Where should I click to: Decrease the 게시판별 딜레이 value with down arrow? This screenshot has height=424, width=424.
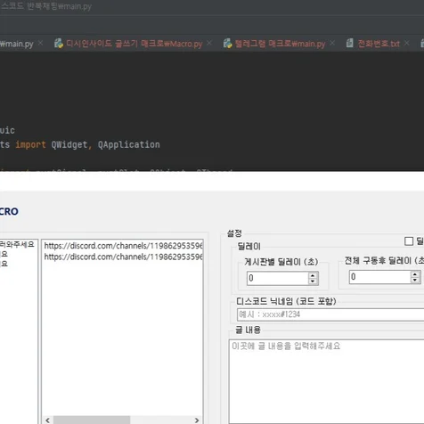[x=313, y=281]
